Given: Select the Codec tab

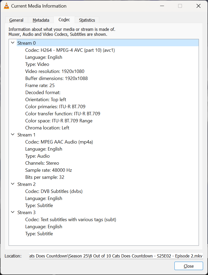Looking at the screenshot, I should 64,20.
